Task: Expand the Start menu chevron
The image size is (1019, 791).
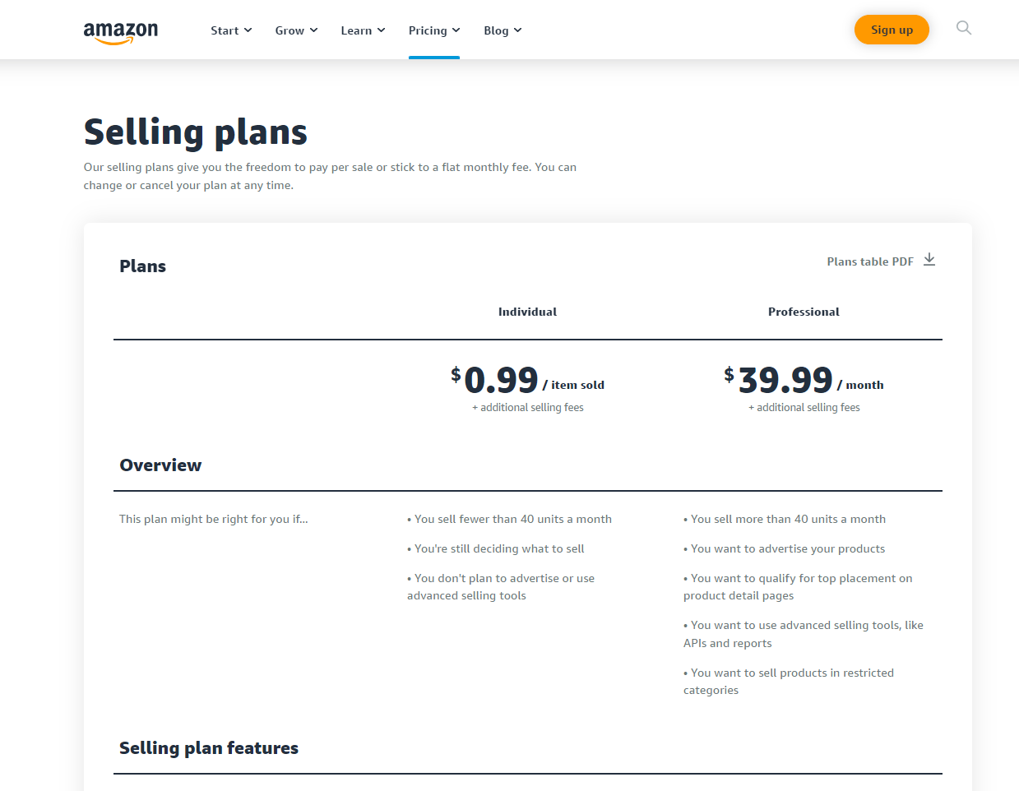Action: (248, 30)
